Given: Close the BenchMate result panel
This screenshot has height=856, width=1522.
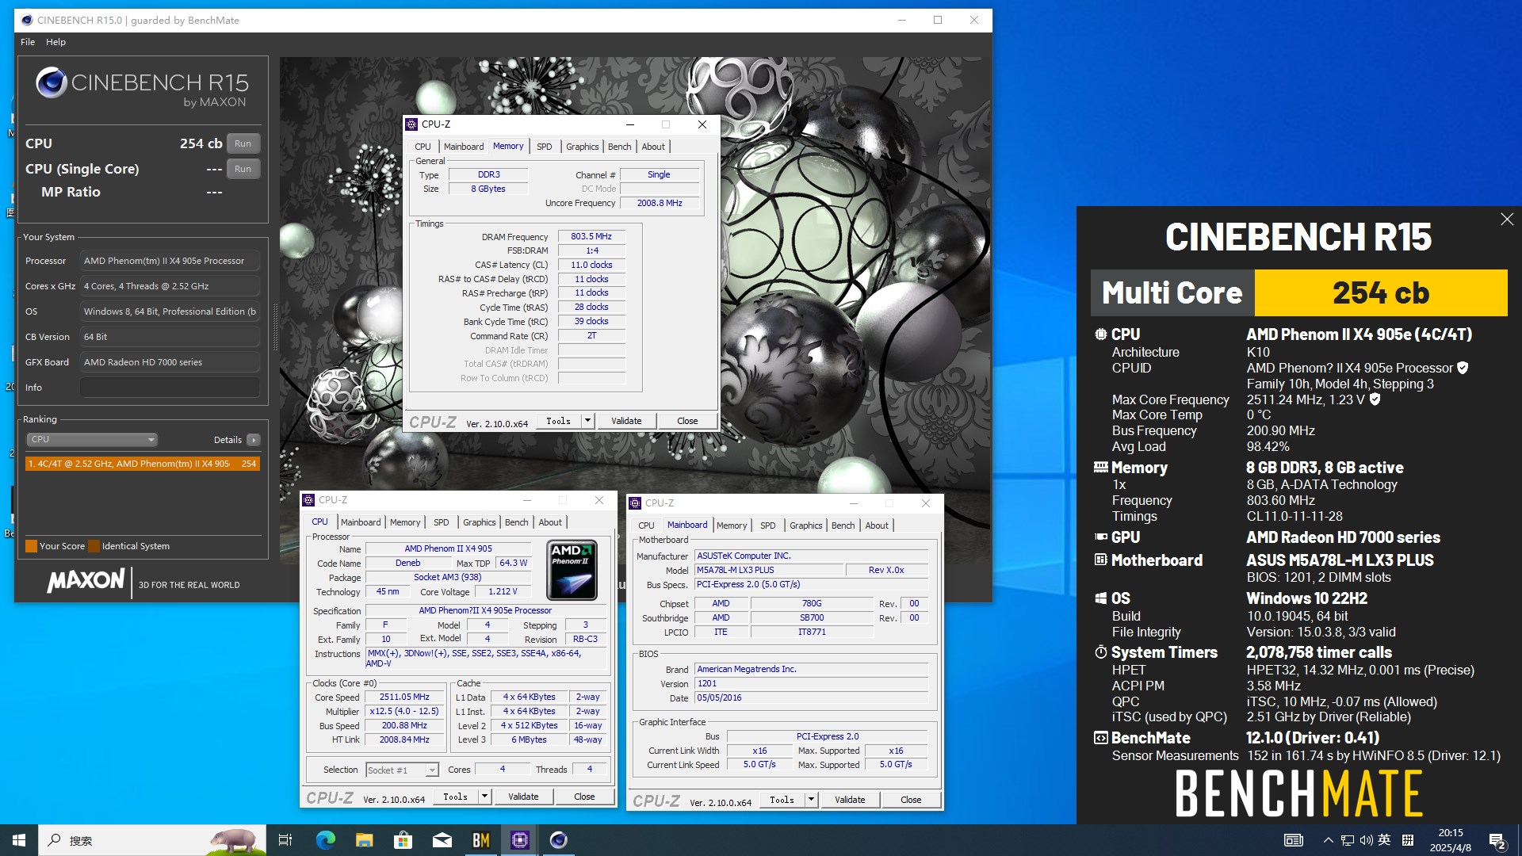Looking at the screenshot, I should 1507,220.
